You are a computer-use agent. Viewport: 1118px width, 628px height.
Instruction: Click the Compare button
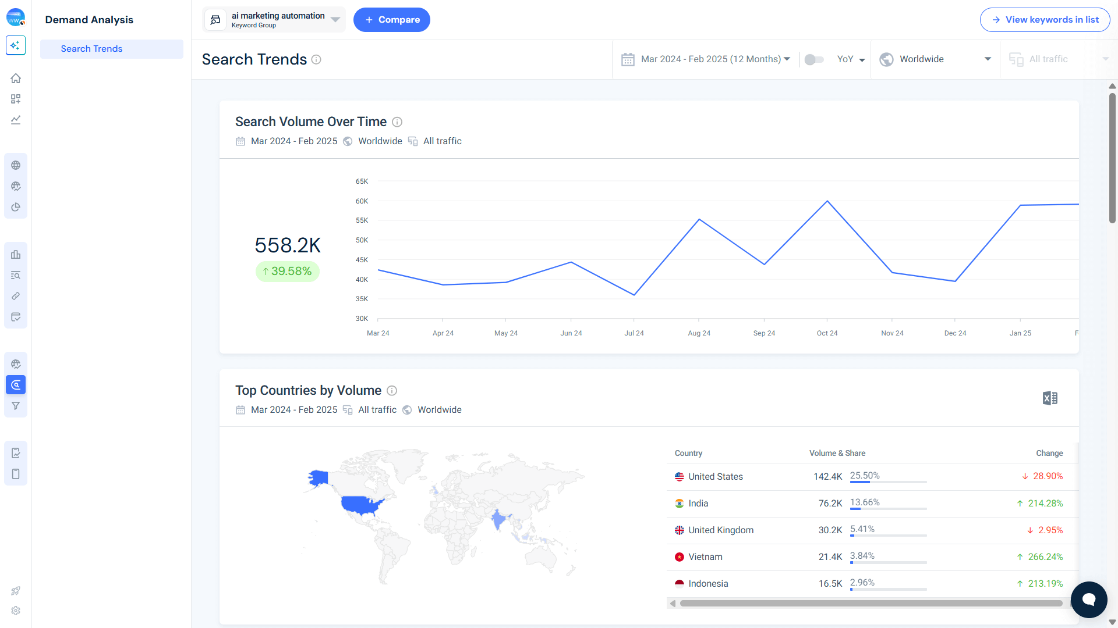pos(391,19)
